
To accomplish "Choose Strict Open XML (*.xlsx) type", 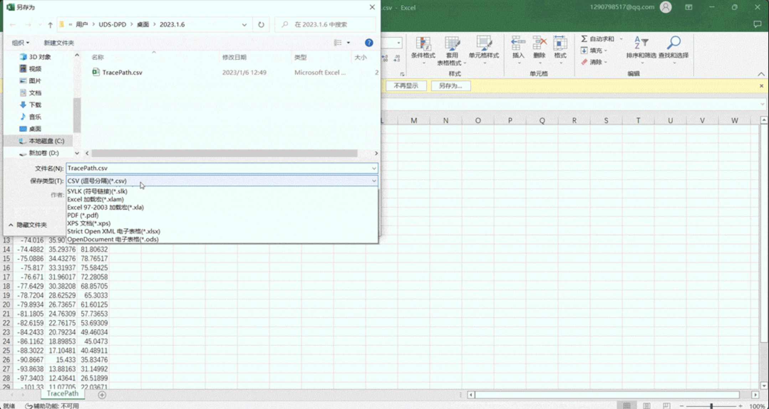I will point(222,231).
